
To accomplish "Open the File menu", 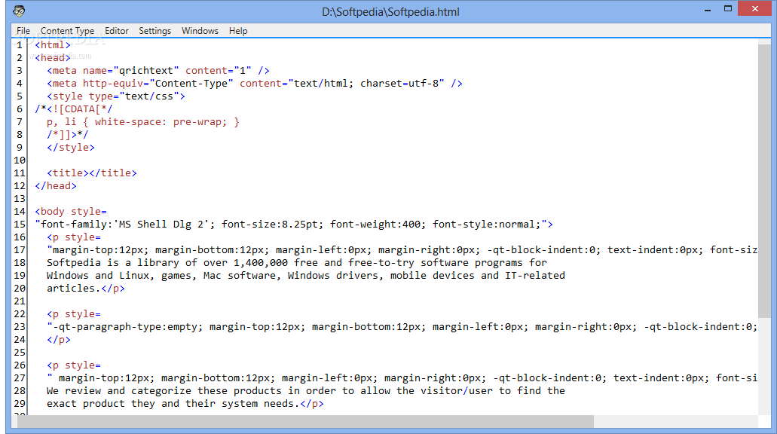I will [23, 31].
